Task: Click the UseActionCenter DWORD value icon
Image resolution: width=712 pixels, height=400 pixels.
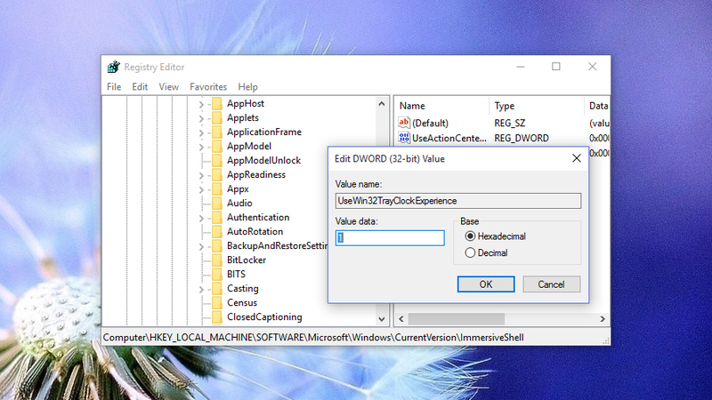Action: pos(404,138)
